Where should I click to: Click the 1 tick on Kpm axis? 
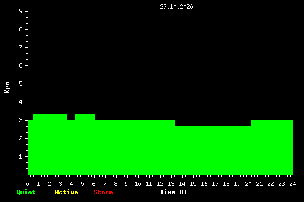click(x=21, y=156)
